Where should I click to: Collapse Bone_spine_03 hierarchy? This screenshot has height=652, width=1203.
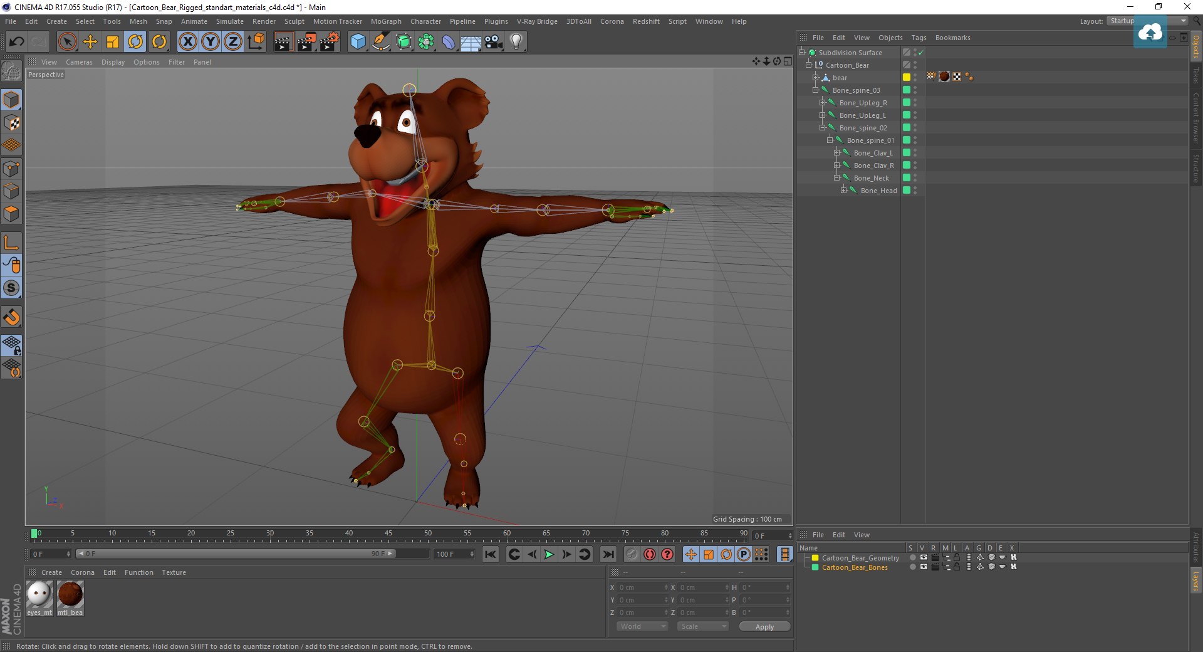(x=816, y=90)
